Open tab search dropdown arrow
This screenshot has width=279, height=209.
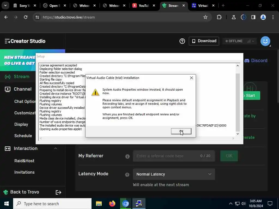point(5,5)
